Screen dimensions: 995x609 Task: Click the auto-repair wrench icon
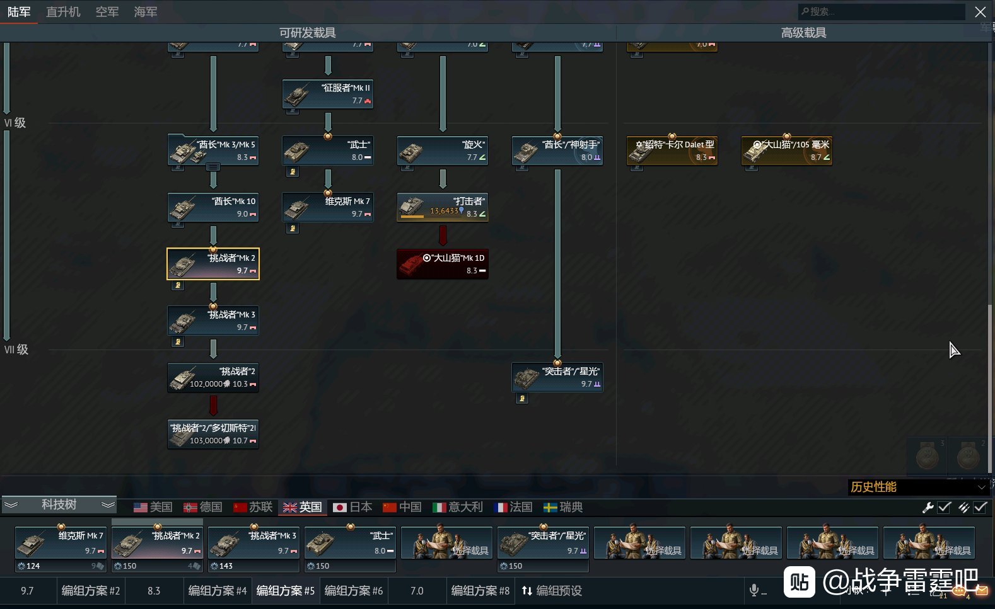(928, 508)
